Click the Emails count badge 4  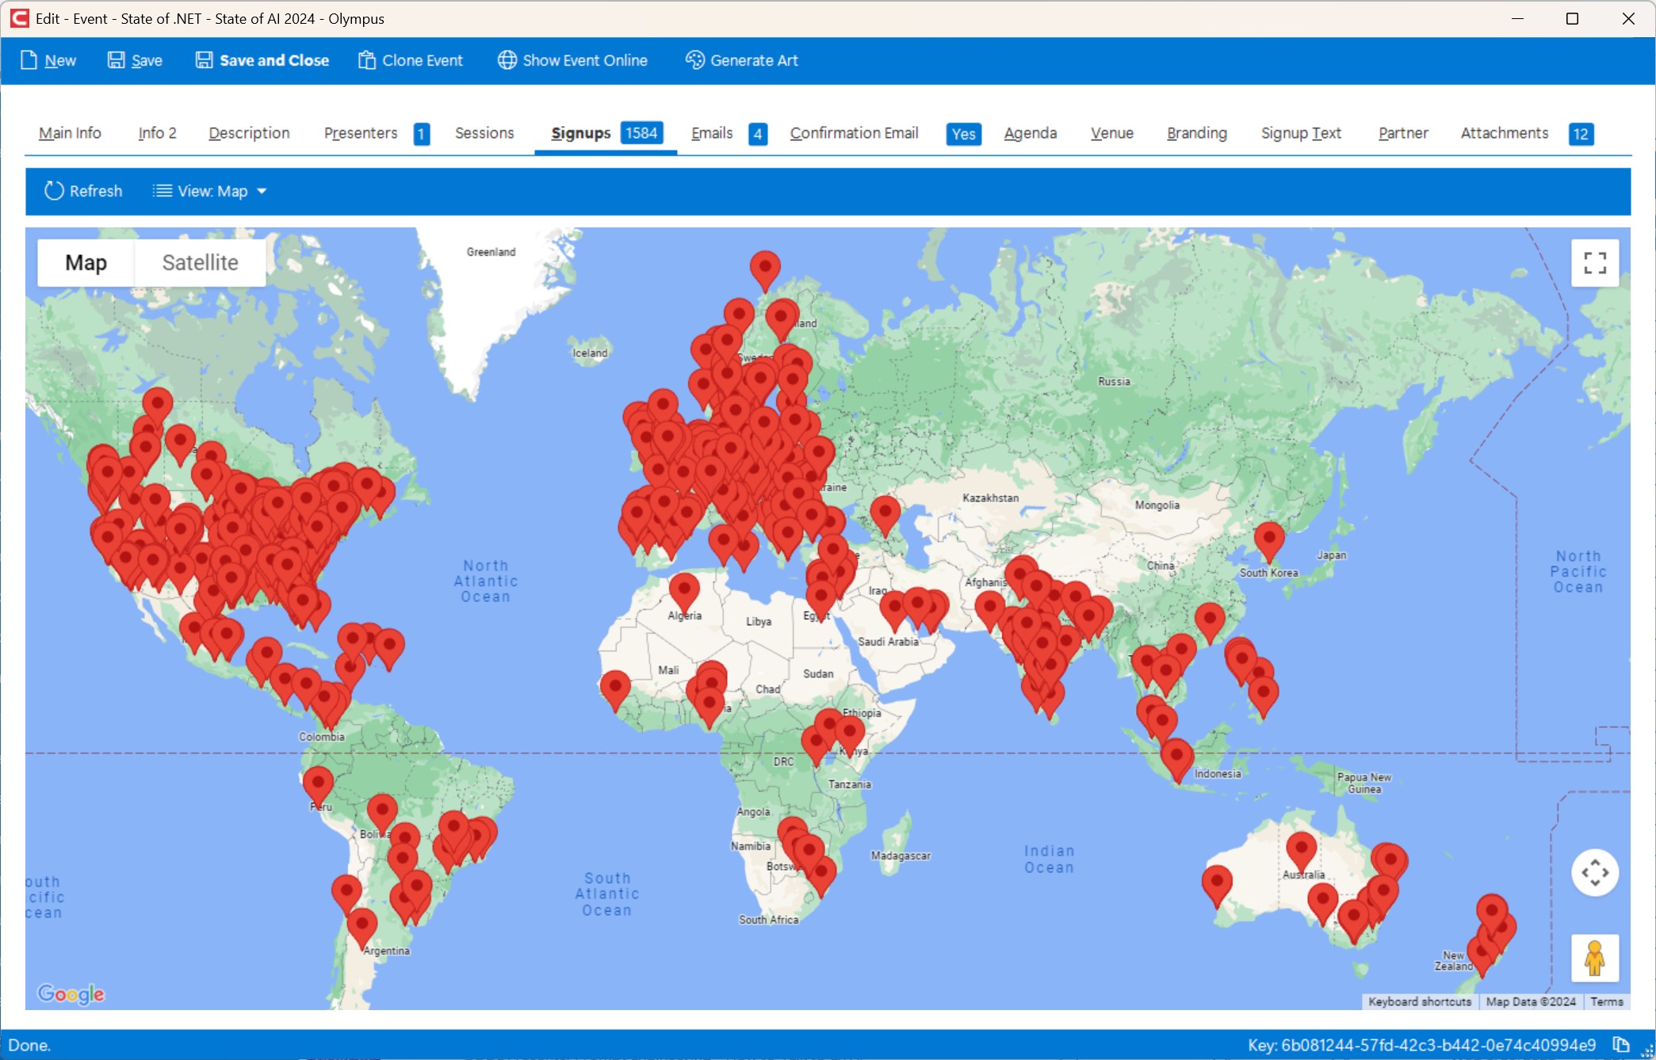click(758, 134)
